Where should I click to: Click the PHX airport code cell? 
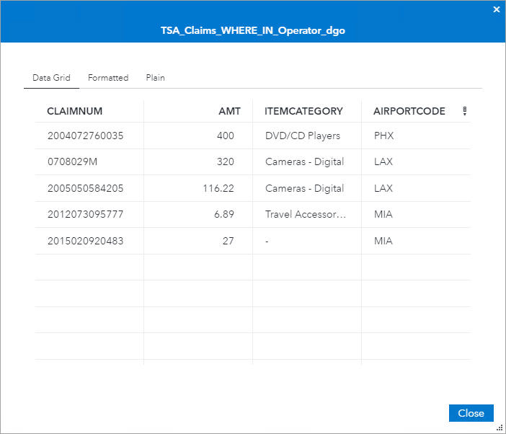(416, 136)
